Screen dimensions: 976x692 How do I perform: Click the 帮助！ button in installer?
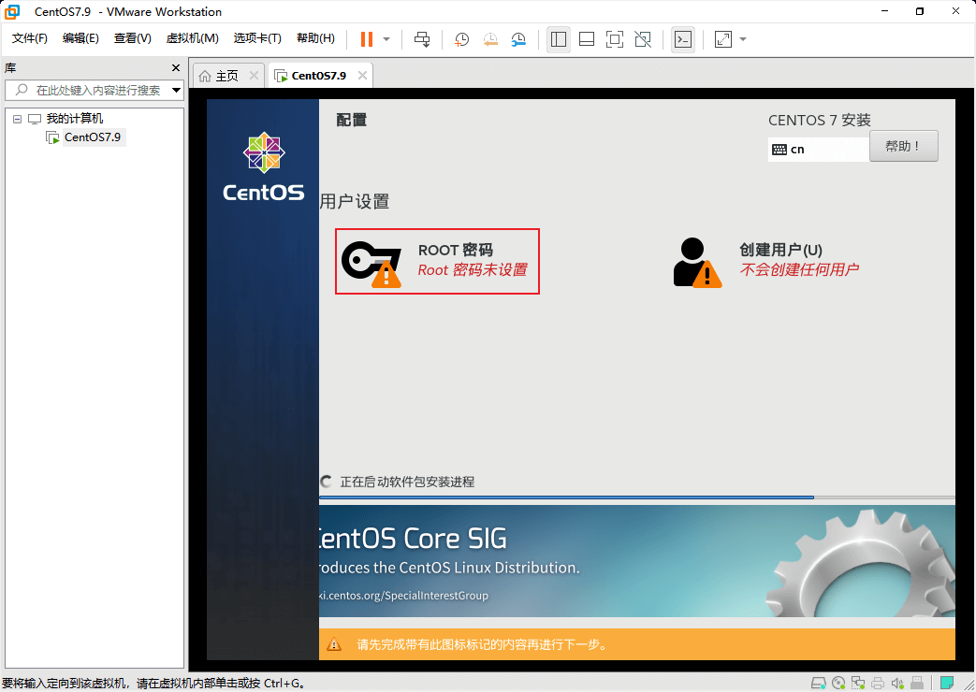[x=903, y=146]
